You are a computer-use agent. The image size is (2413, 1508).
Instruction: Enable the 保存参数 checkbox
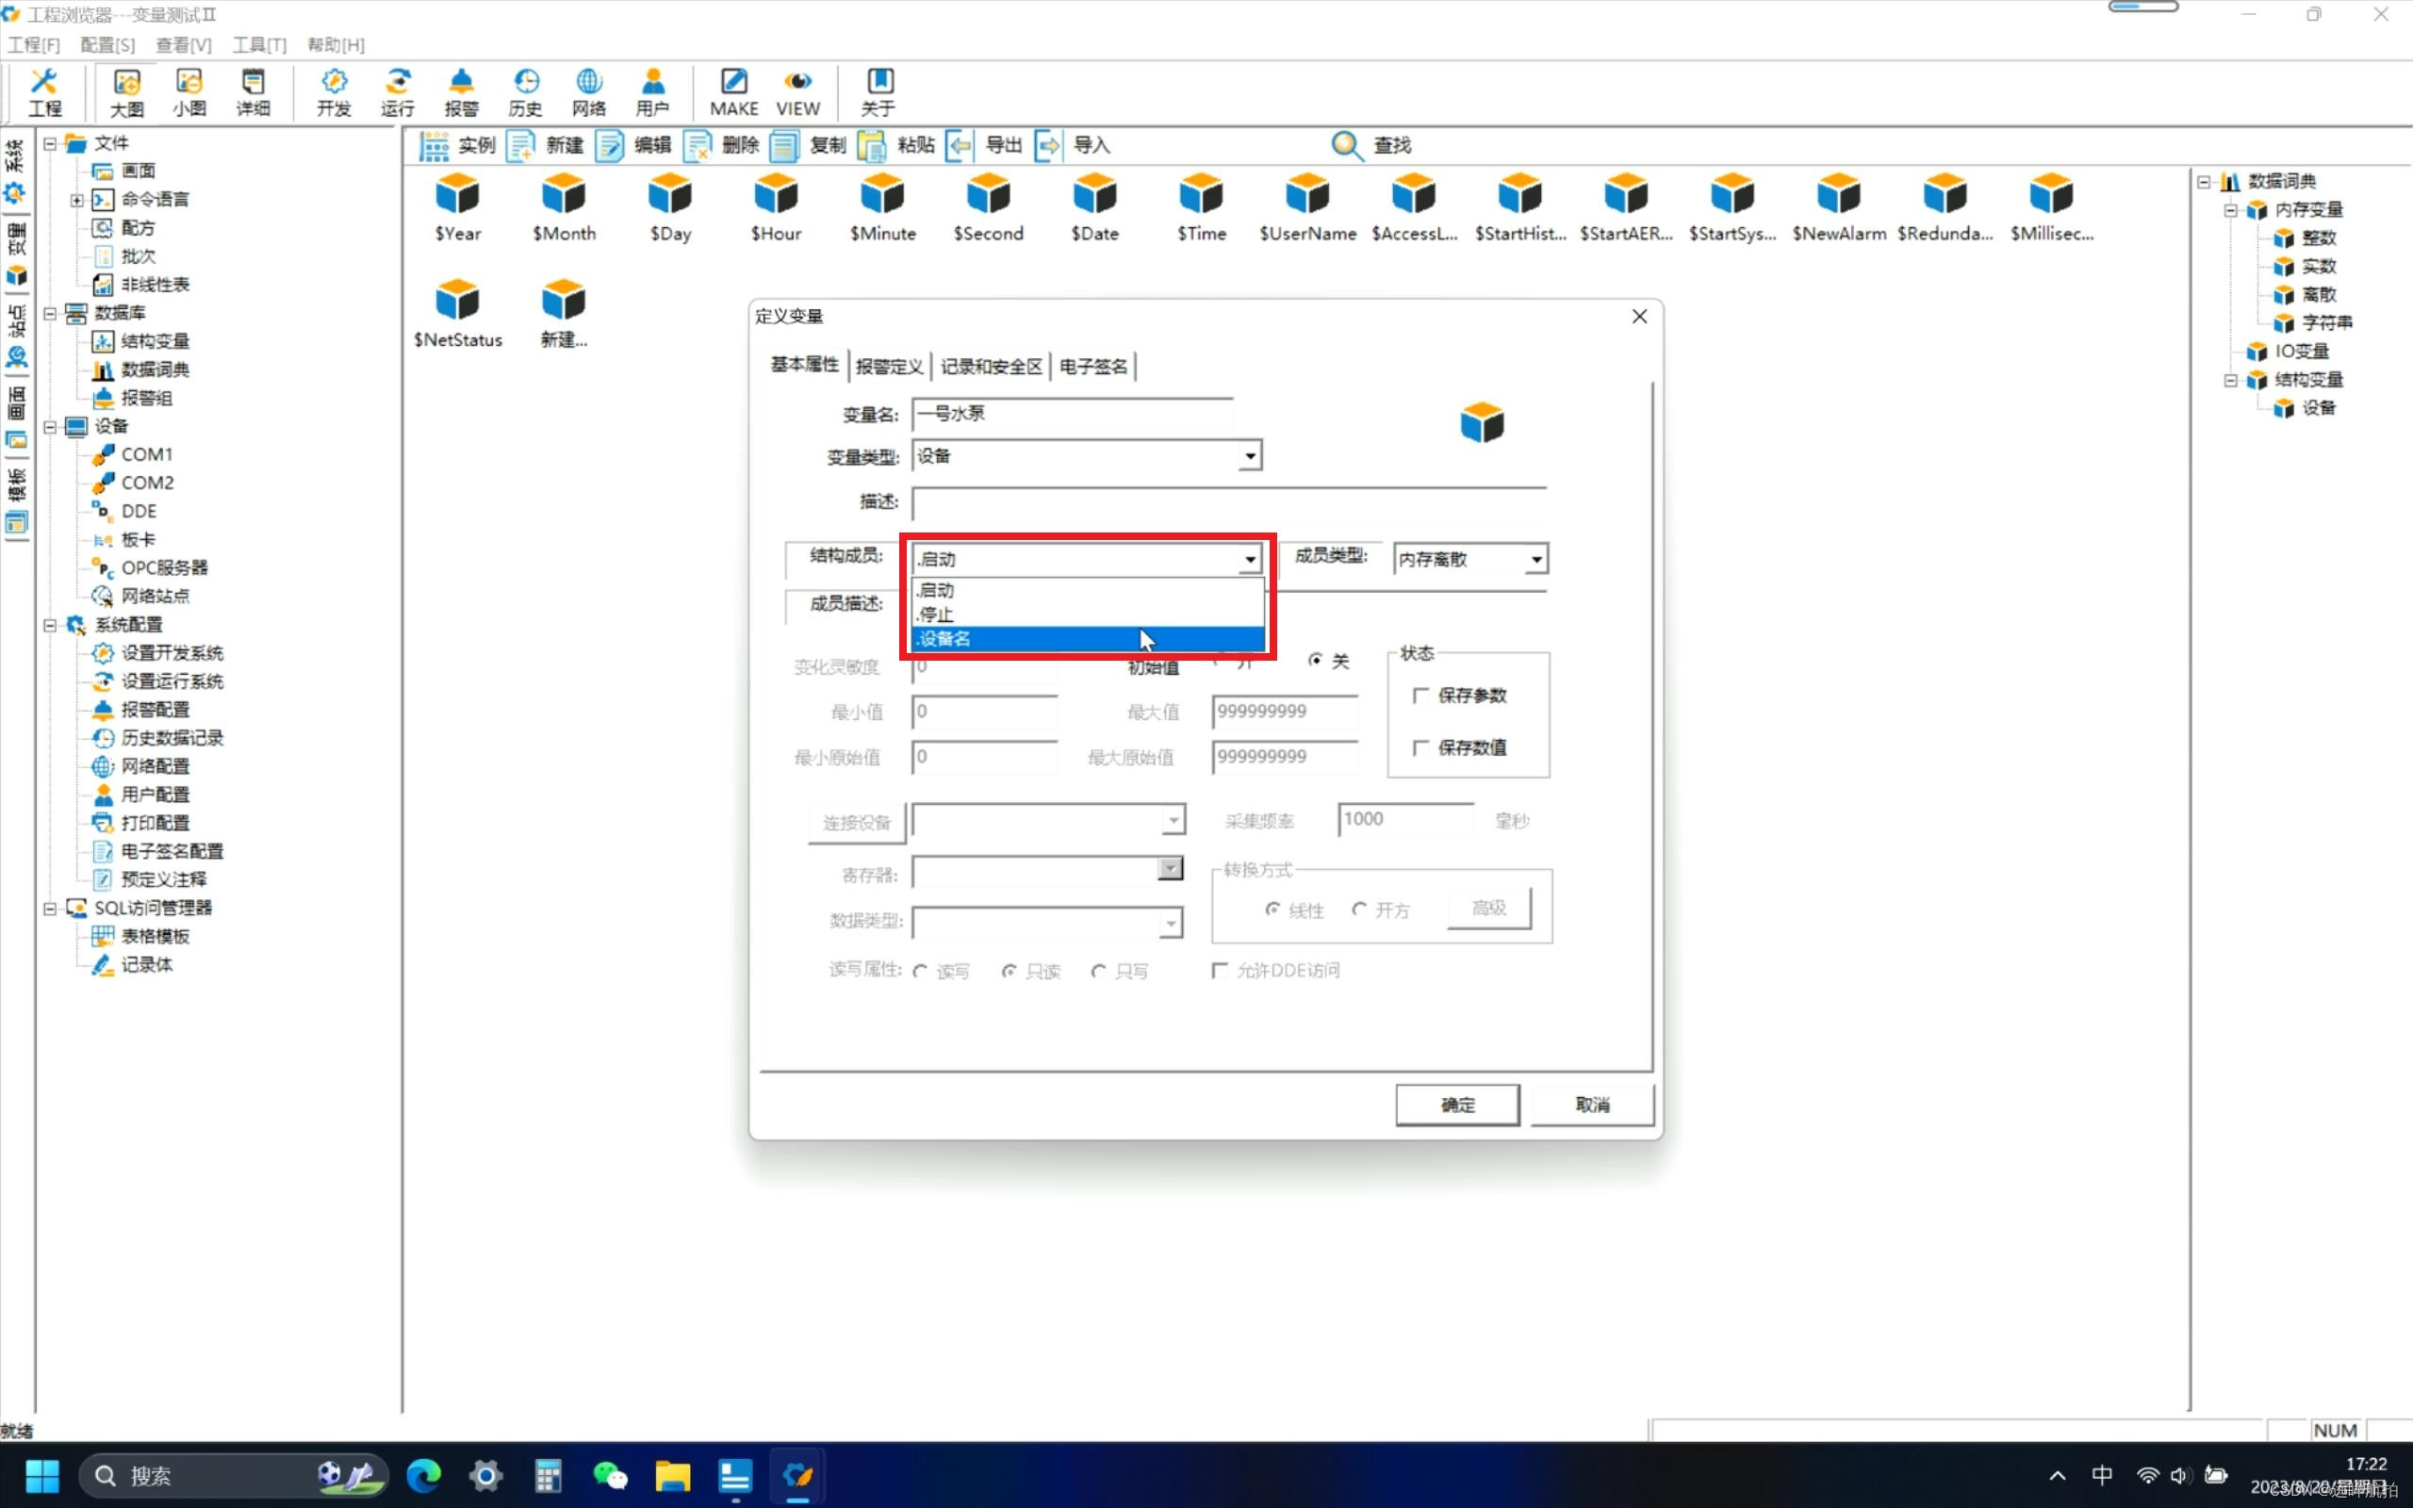pos(1420,696)
